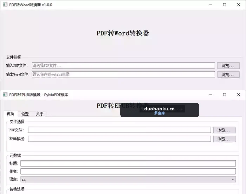Browse for PDF文件 in EPUB converter
246x194 pixels.
tap(224, 130)
